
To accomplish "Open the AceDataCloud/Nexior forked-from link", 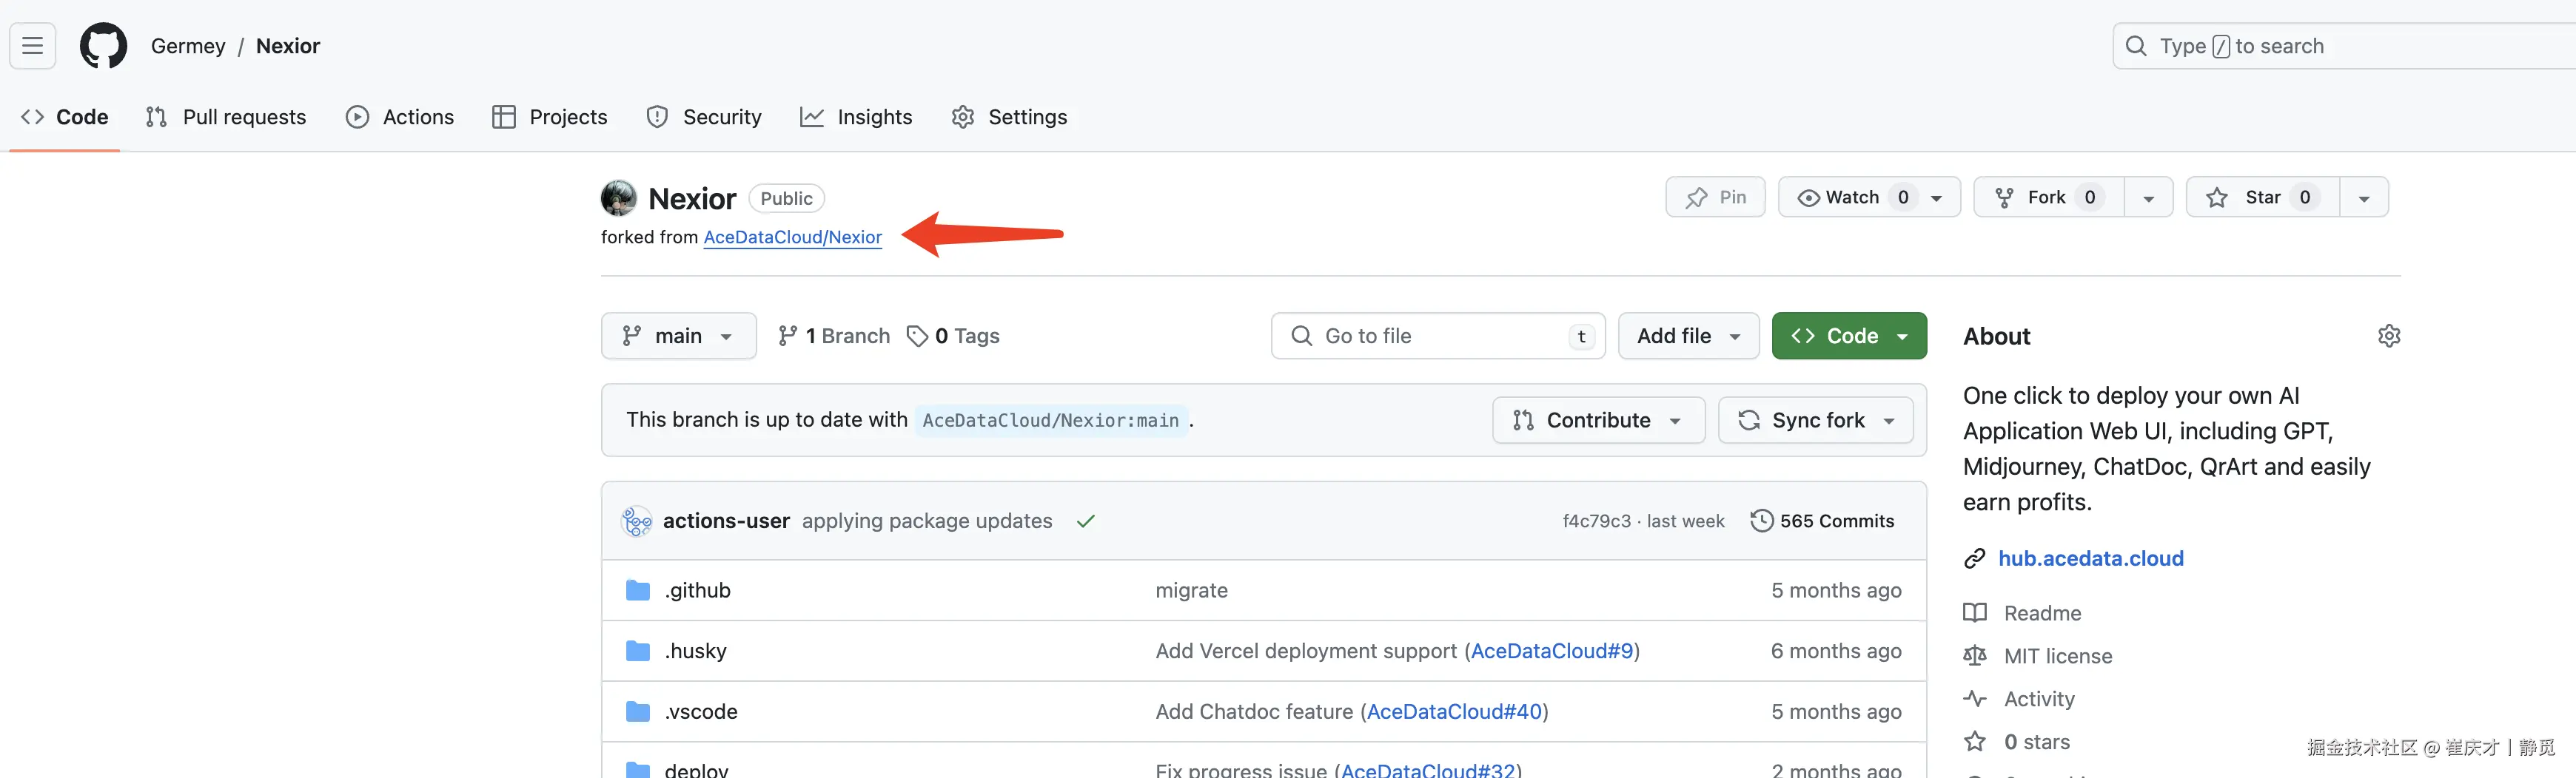I will click(x=792, y=237).
